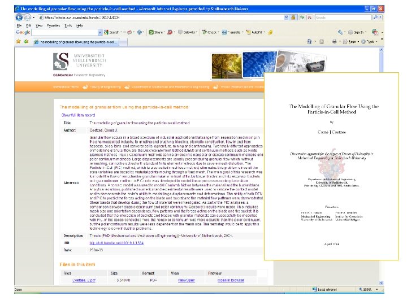Click the Open in browser preview link
This screenshot has width=407, height=305.
click(x=231, y=280)
